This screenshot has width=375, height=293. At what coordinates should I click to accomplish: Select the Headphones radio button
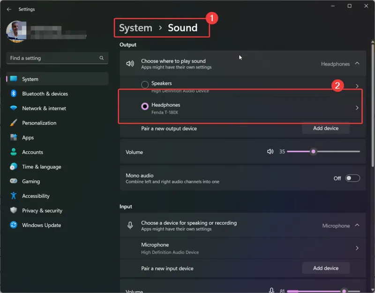(145, 107)
